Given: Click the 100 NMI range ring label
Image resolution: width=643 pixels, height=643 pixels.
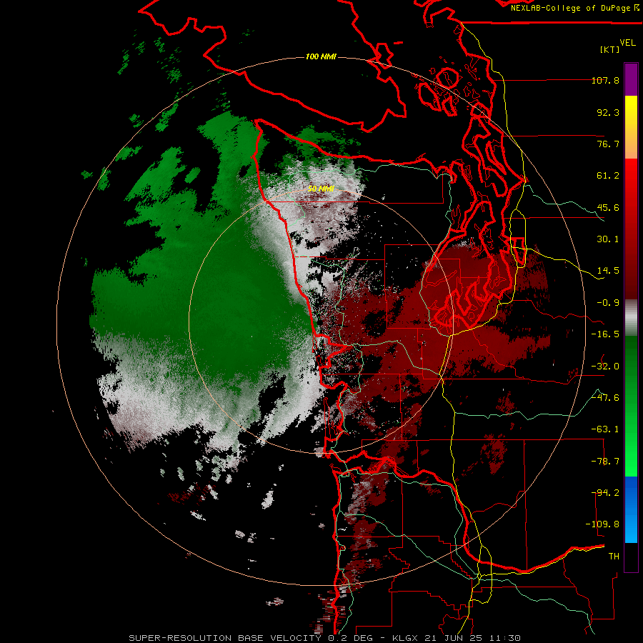Looking at the screenshot, I should click(x=321, y=56).
